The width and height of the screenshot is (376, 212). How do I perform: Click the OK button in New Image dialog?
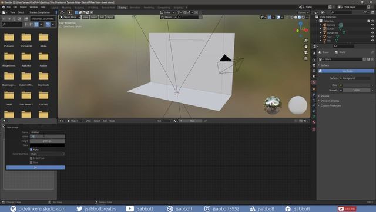35,167
